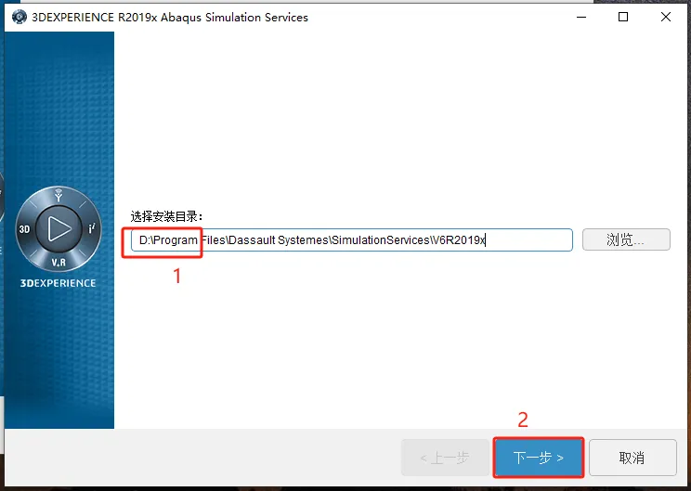Viewport: 691px width, 491px height.
Task: Click the 3DEXPERIENCE logo text in sidebar
Action: click(x=59, y=283)
